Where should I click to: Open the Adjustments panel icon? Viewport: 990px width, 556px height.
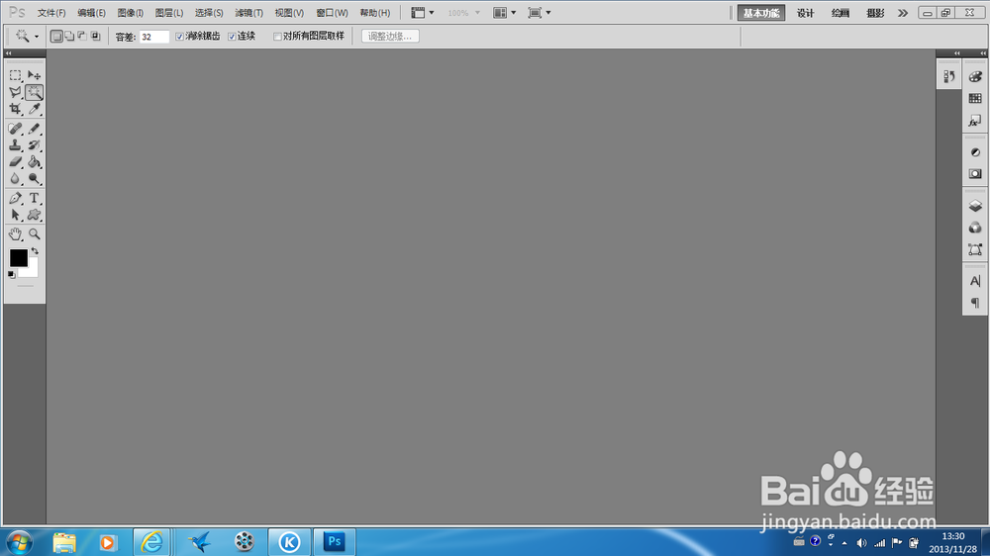[x=975, y=152]
